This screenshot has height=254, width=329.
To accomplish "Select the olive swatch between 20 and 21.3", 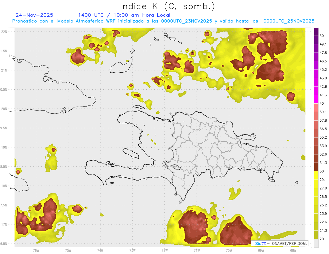I will point(316,235).
